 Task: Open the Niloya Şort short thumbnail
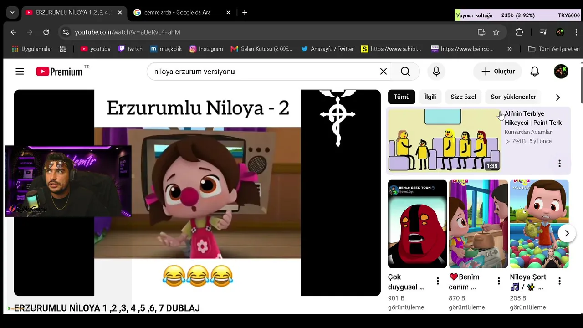point(539,224)
